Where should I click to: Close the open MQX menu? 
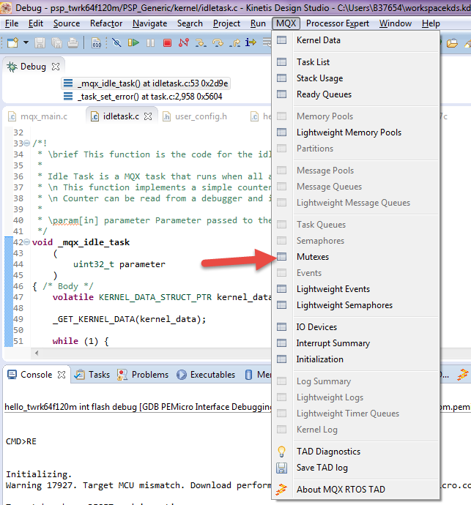click(286, 23)
